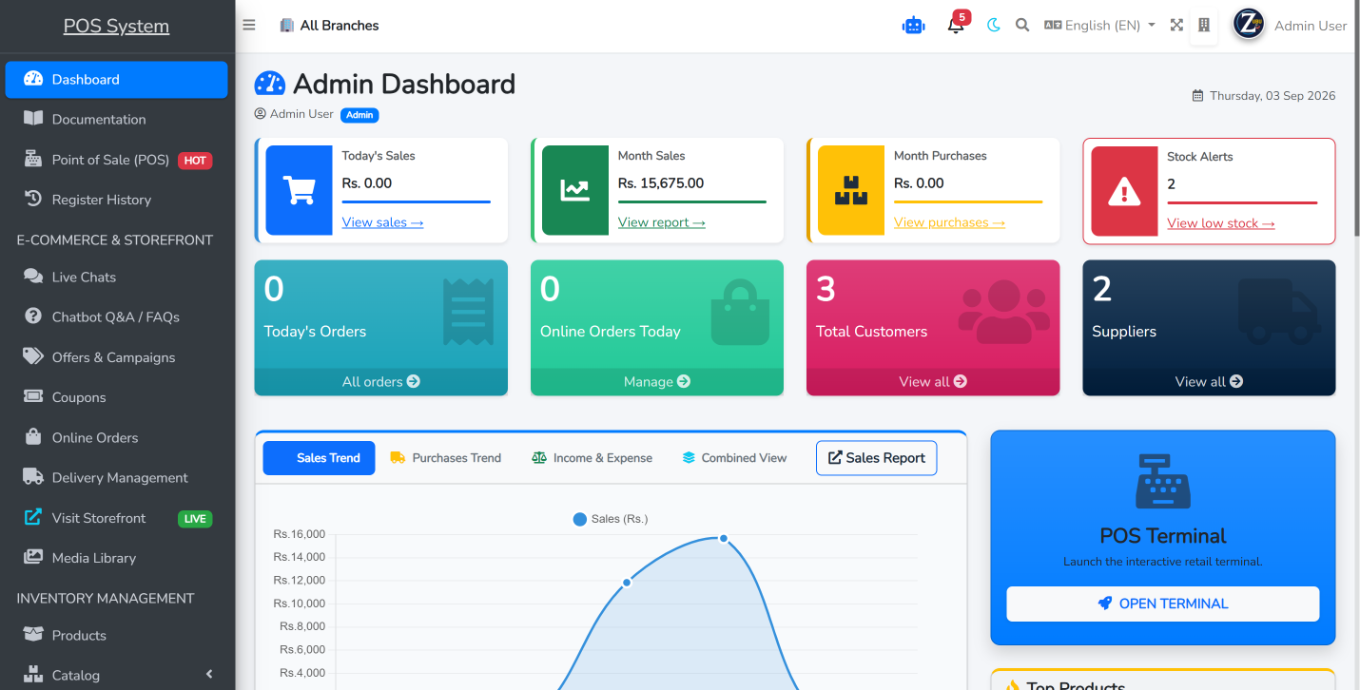Screen dimensions: 1360x690
Task: Open Delivery Management sidebar item
Action: (x=117, y=478)
